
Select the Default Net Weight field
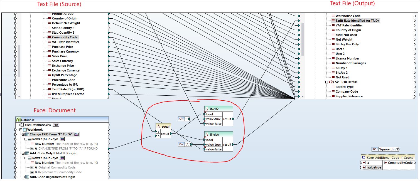point(66,23)
